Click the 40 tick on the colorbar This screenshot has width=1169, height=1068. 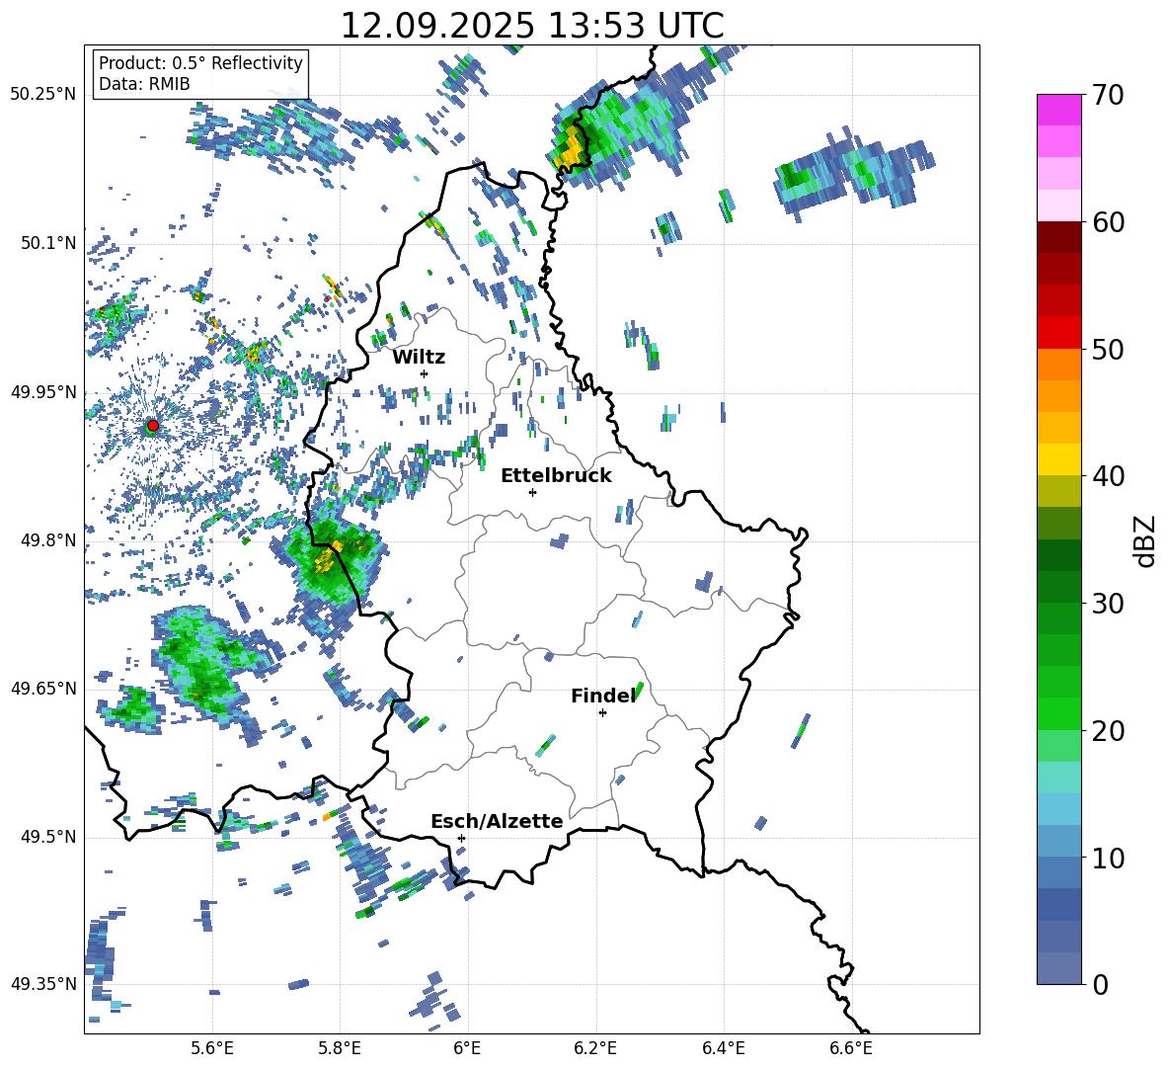[1109, 476]
